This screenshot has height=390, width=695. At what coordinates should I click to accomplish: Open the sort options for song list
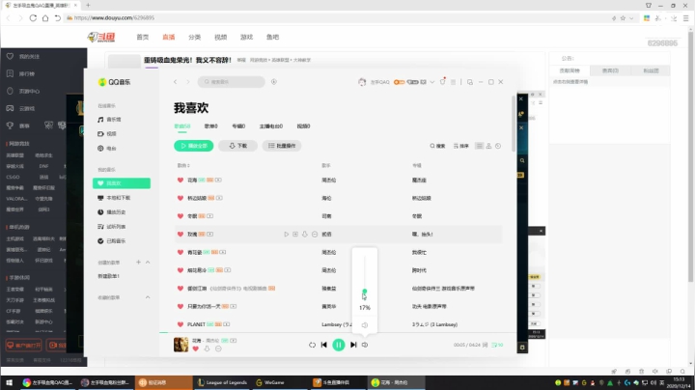click(461, 146)
